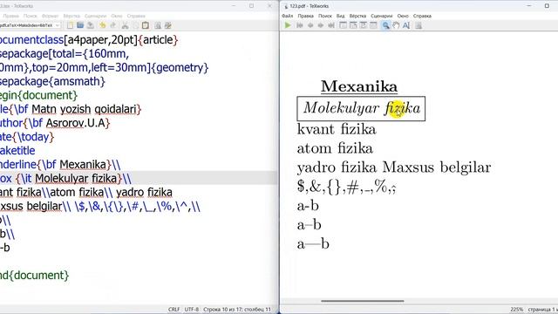Open the Справка menu in editor window

click(x=136, y=16)
